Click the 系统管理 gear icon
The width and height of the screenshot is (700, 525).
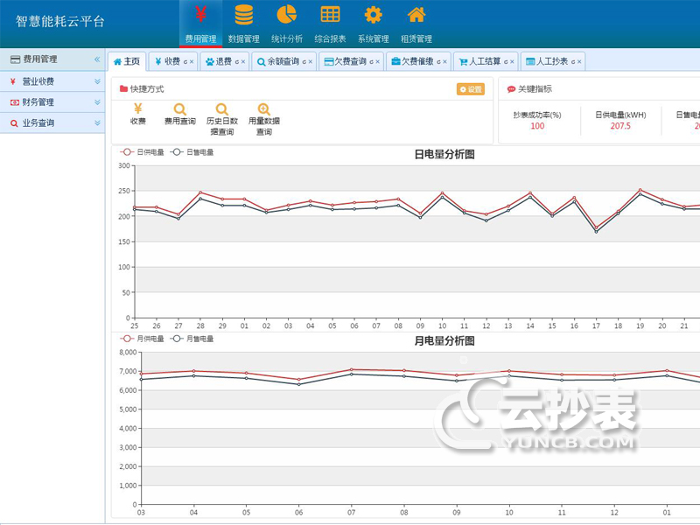tap(373, 15)
